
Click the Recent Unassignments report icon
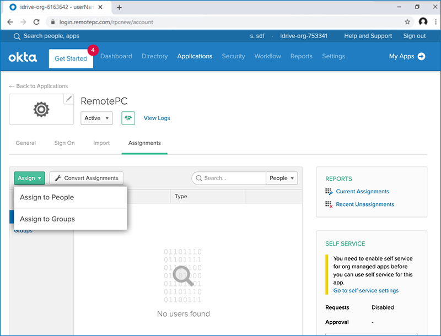(x=329, y=204)
